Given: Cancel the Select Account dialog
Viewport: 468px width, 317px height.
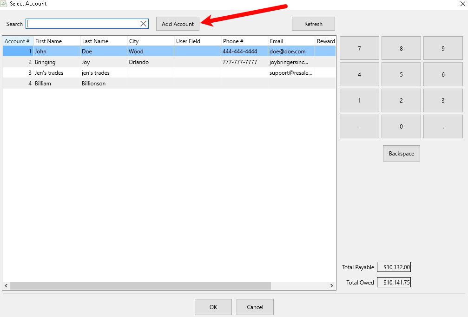Looking at the screenshot, I should (255, 307).
